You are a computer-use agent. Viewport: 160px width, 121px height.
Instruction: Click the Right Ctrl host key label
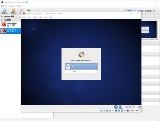click(x=134, y=110)
